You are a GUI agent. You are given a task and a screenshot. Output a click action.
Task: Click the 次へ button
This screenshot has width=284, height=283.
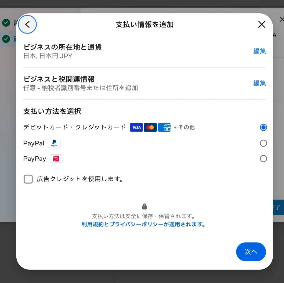click(251, 252)
